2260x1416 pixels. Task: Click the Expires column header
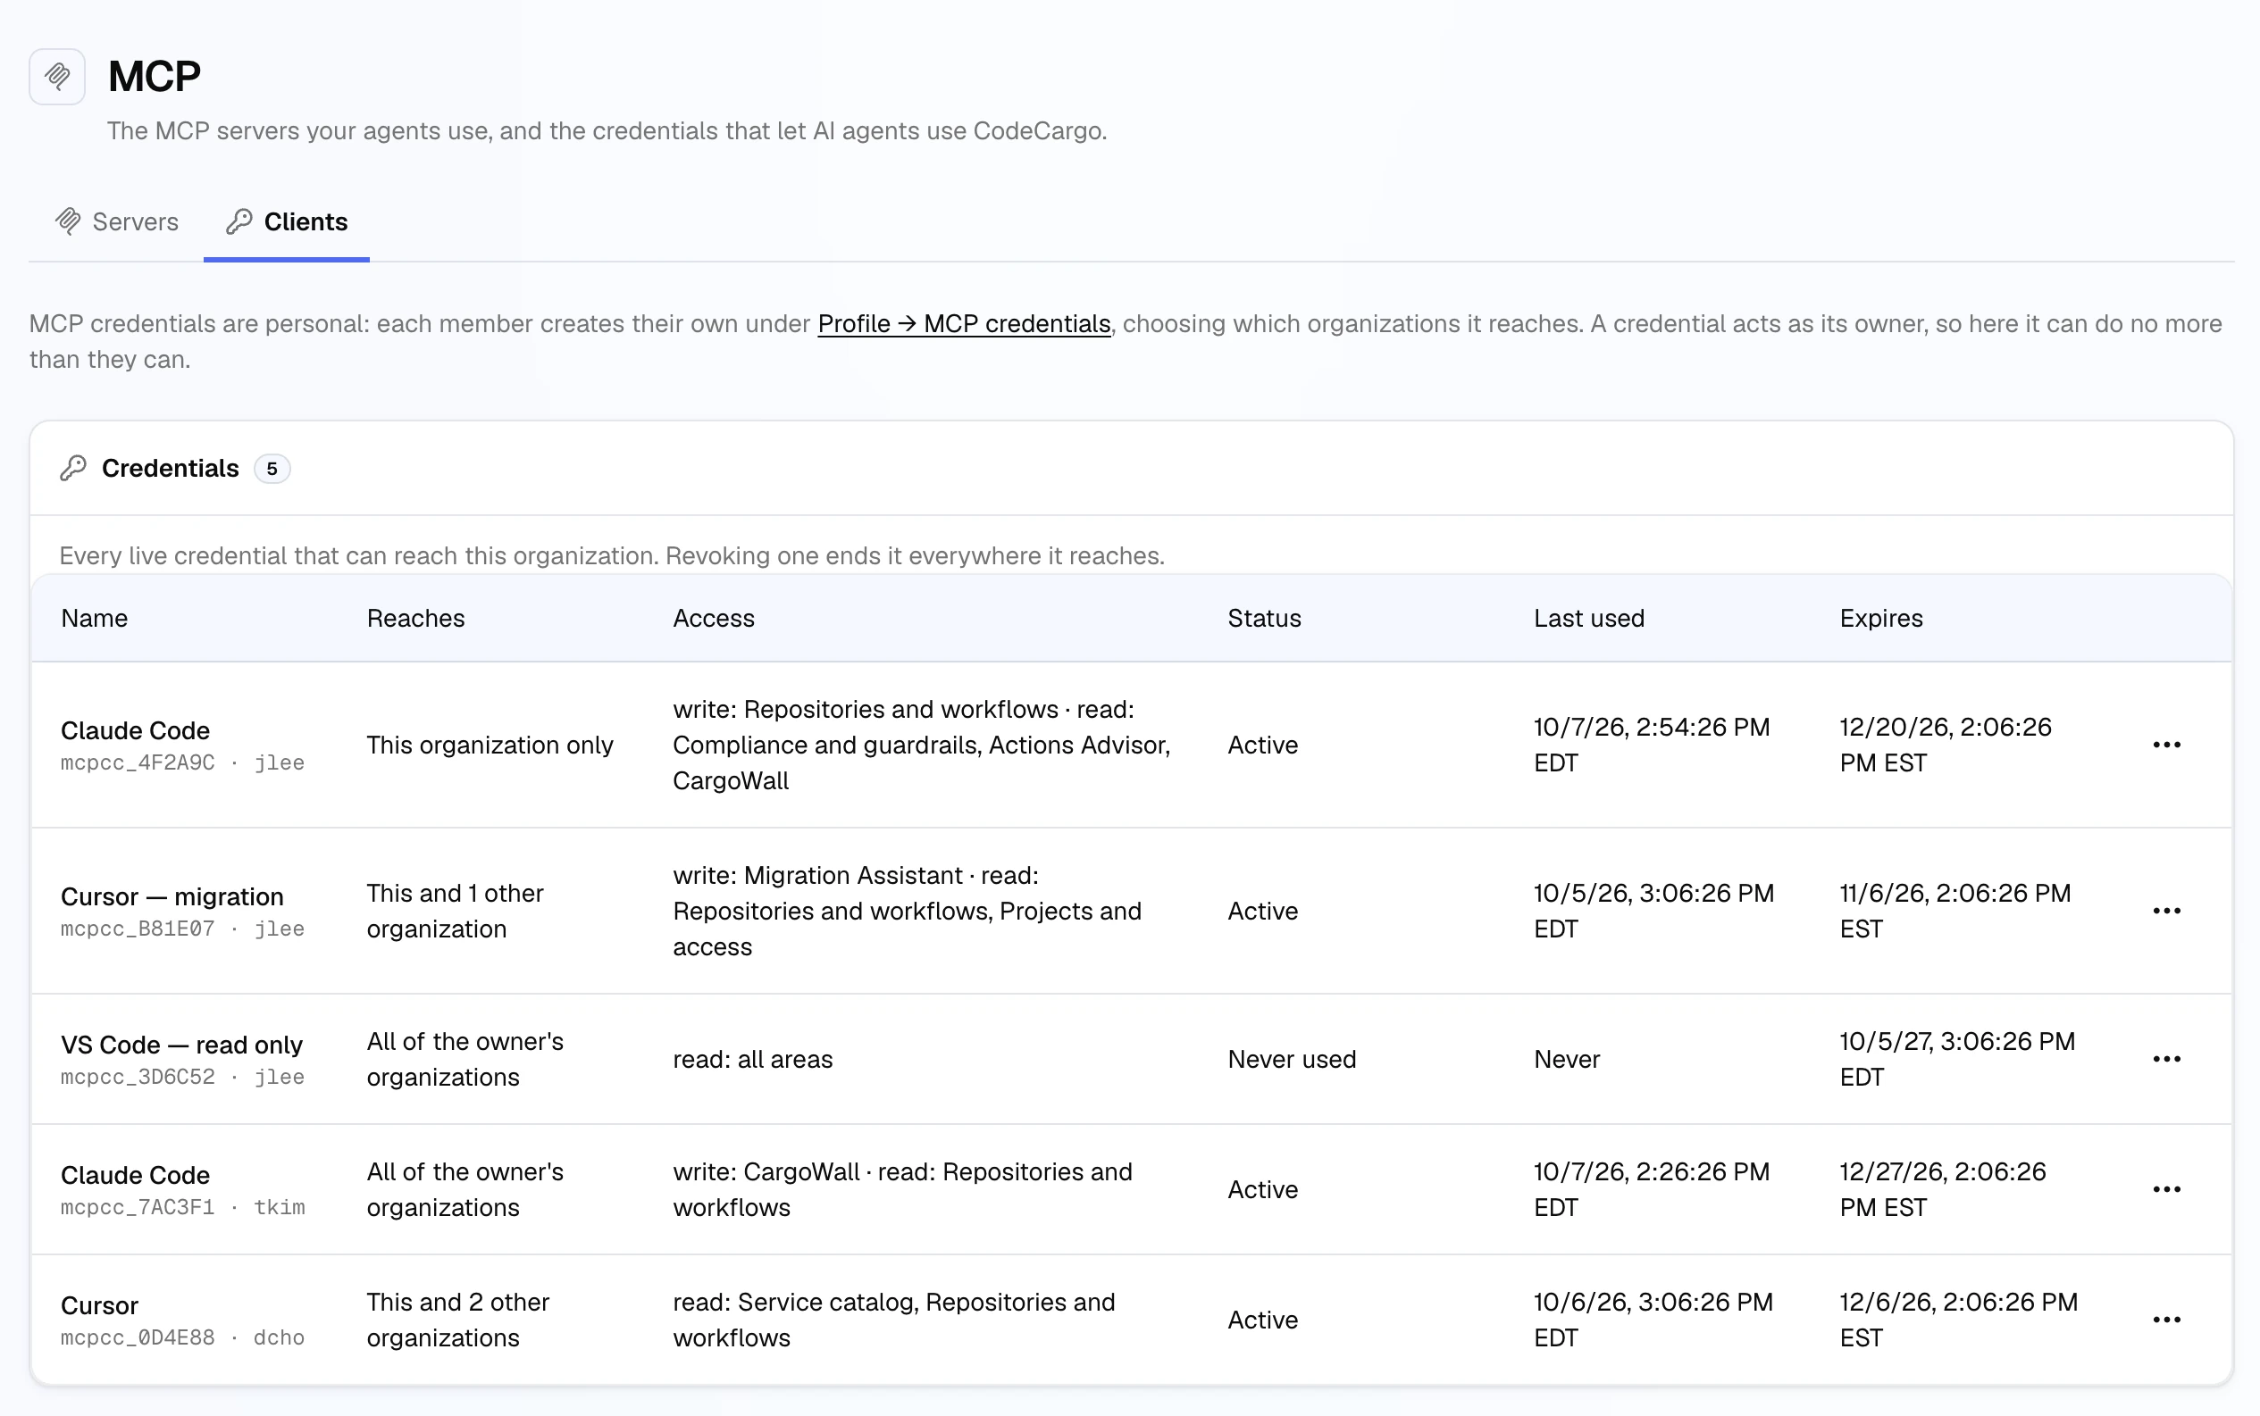point(1880,618)
